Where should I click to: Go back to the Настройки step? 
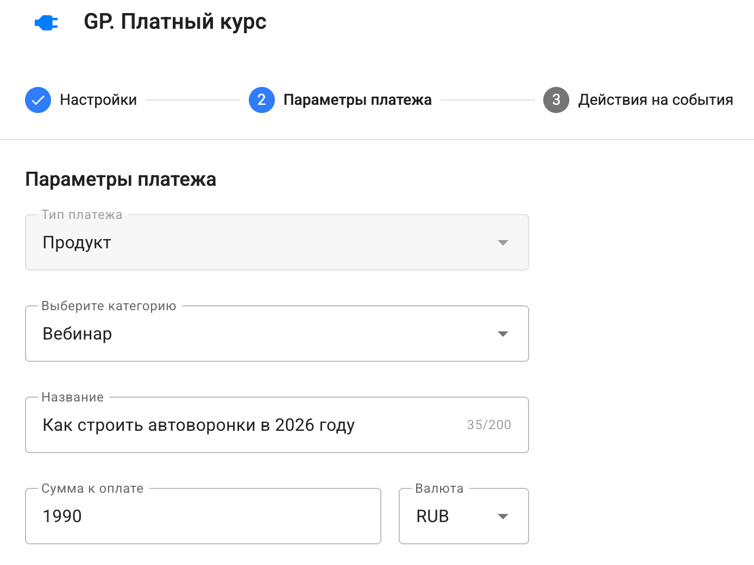(x=98, y=100)
